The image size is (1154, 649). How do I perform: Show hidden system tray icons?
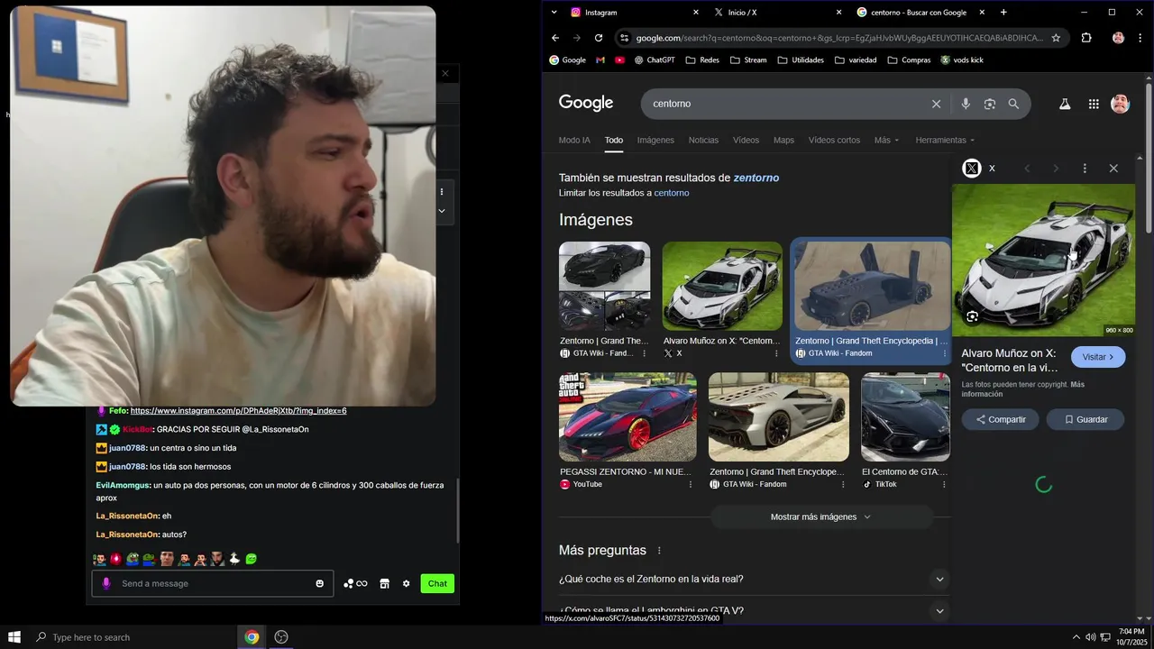coord(1076,637)
